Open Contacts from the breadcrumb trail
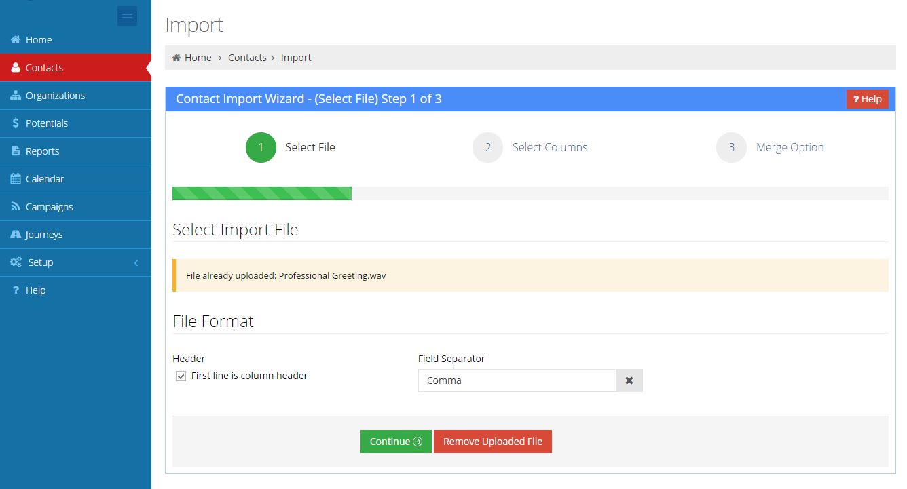The width and height of the screenshot is (907, 489). click(x=247, y=57)
